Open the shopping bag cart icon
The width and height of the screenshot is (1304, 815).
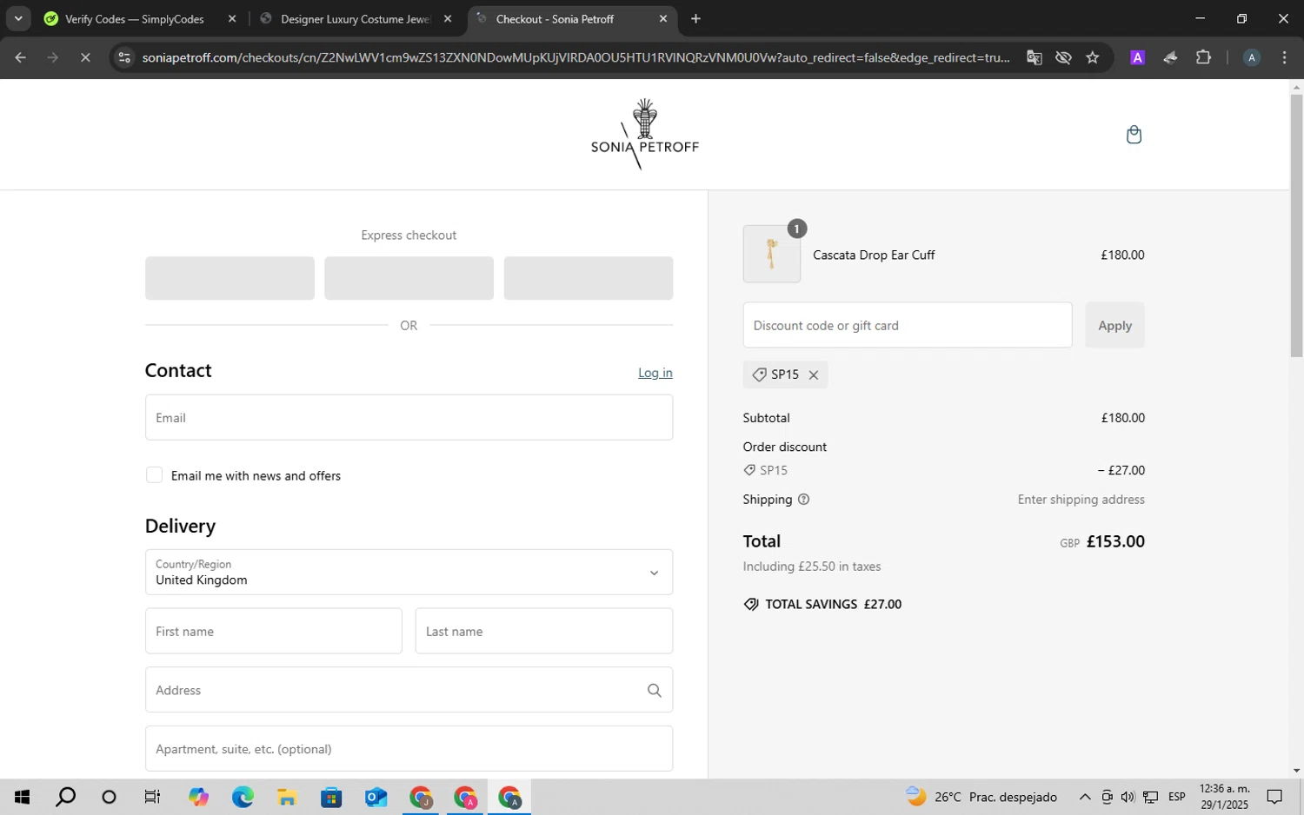tap(1134, 135)
